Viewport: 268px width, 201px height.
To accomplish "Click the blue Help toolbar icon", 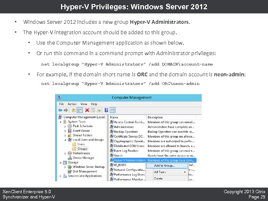I will (x=106, y=110).
